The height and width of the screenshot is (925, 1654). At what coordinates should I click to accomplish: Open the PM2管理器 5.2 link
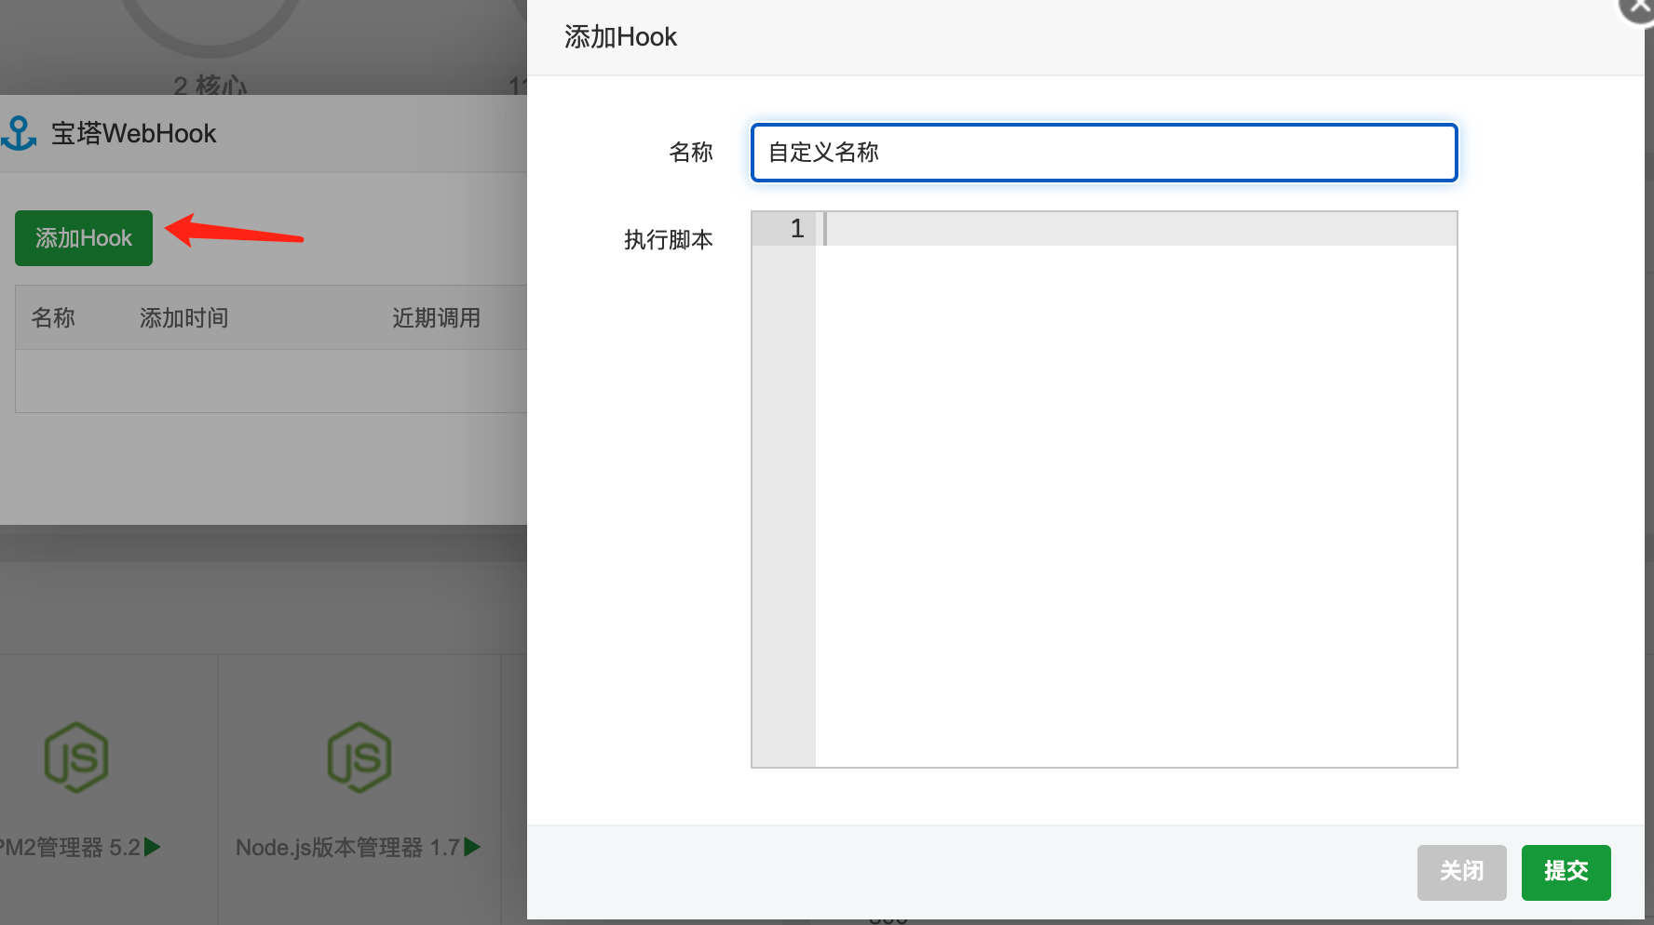71,848
